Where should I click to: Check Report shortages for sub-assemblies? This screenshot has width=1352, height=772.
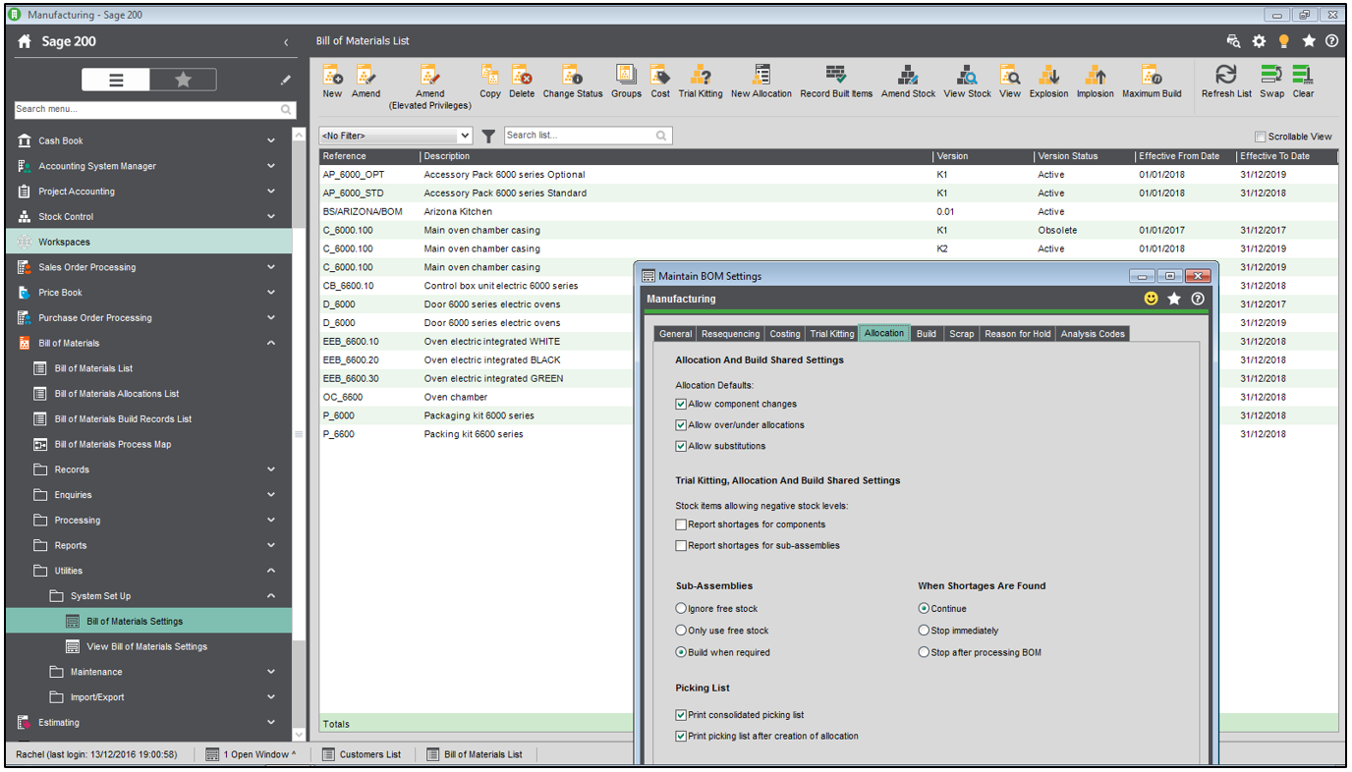[681, 545]
